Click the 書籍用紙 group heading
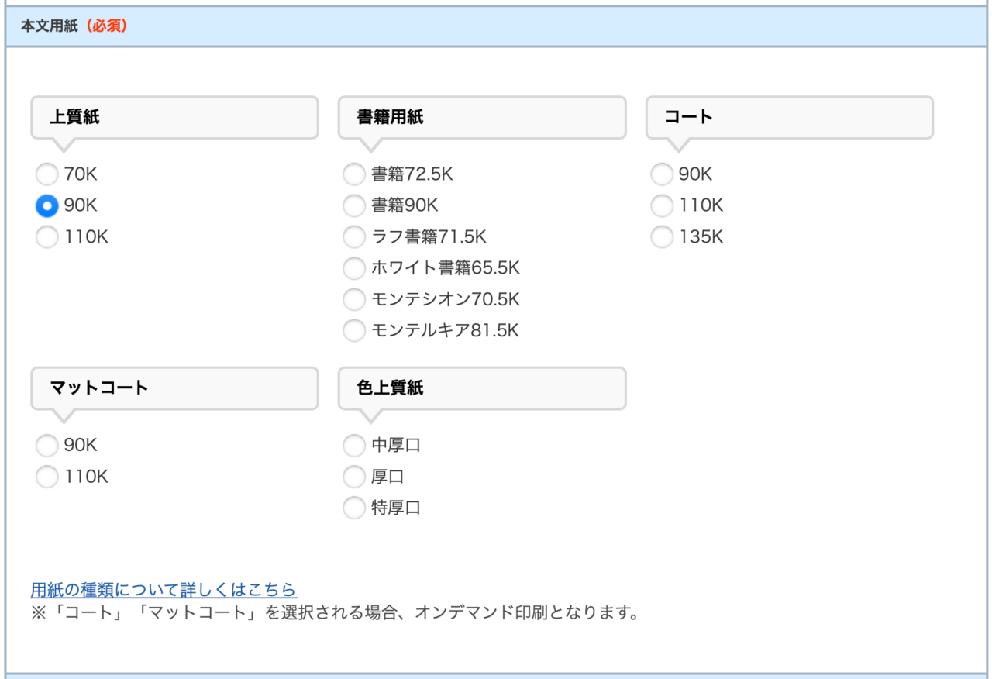 click(x=390, y=117)
